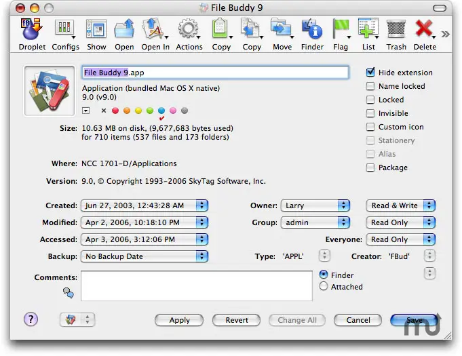462x356 pixels.
Task: Click the stepper right of Finder radio
Action: [x=429, y=273]
